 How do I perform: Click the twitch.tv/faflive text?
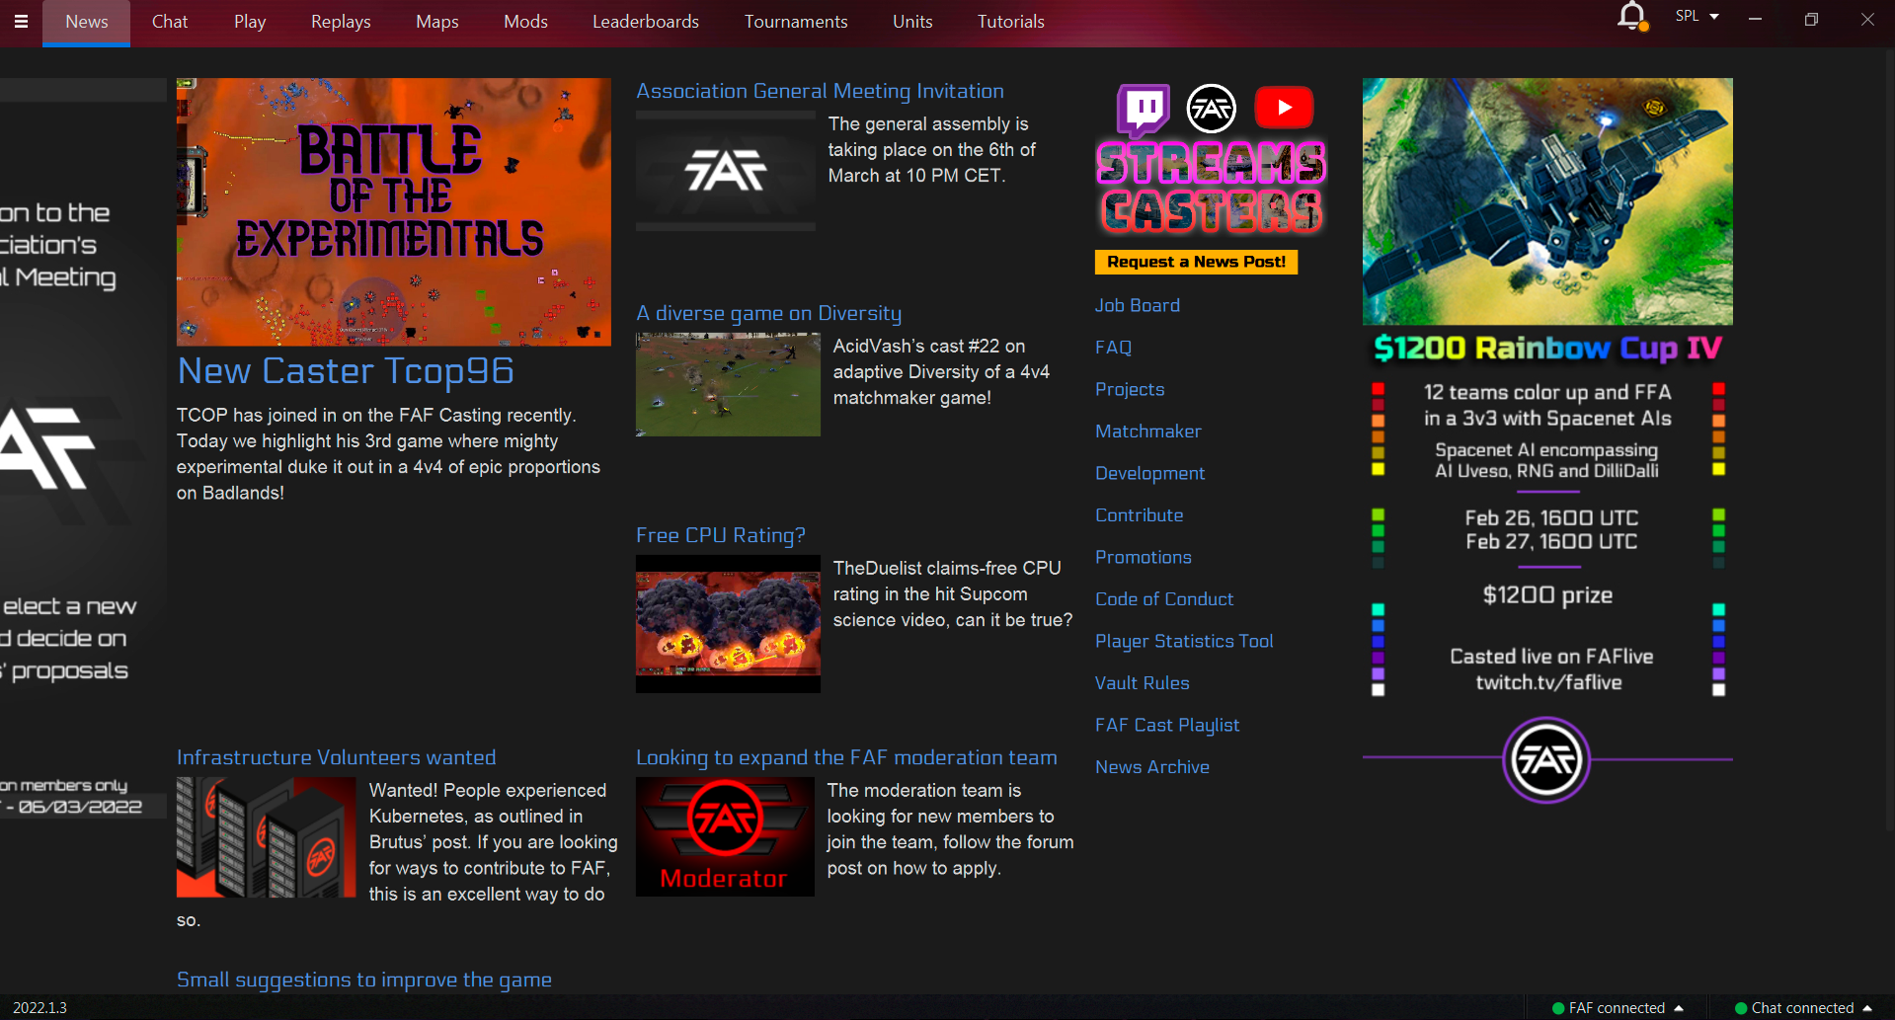[1548, 682]
